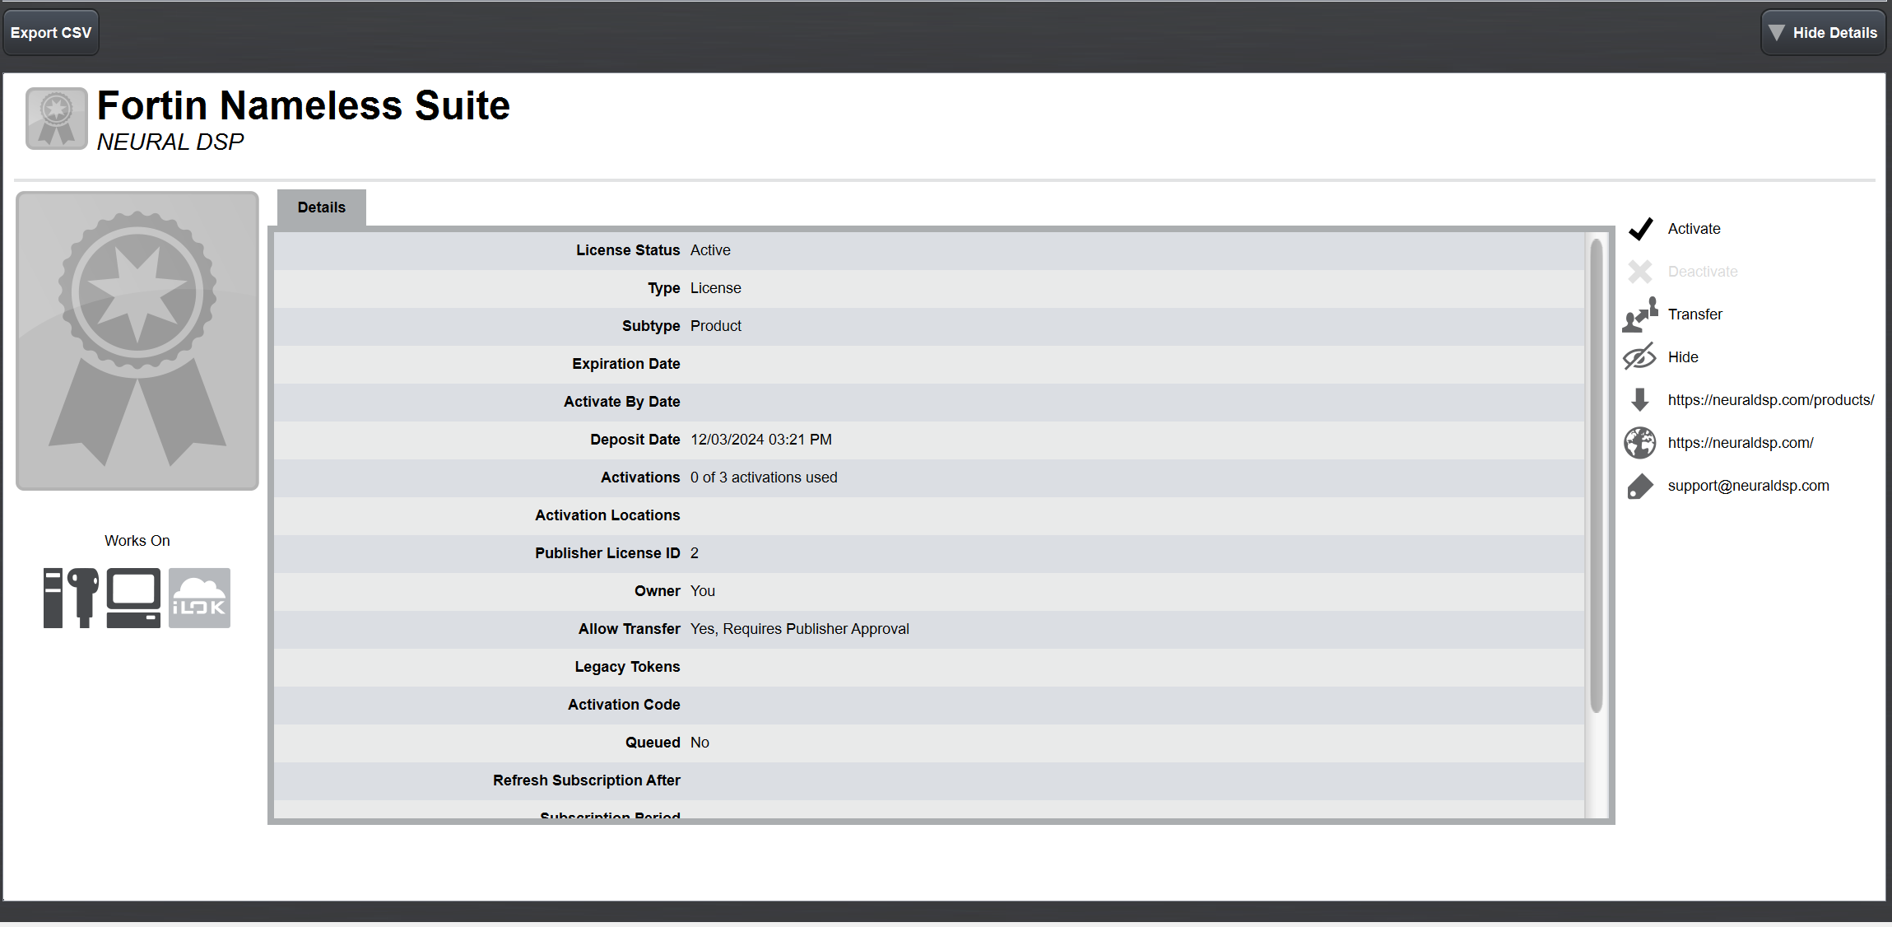
Task: Click the Deactivate label
Action: click(1703, 272)
